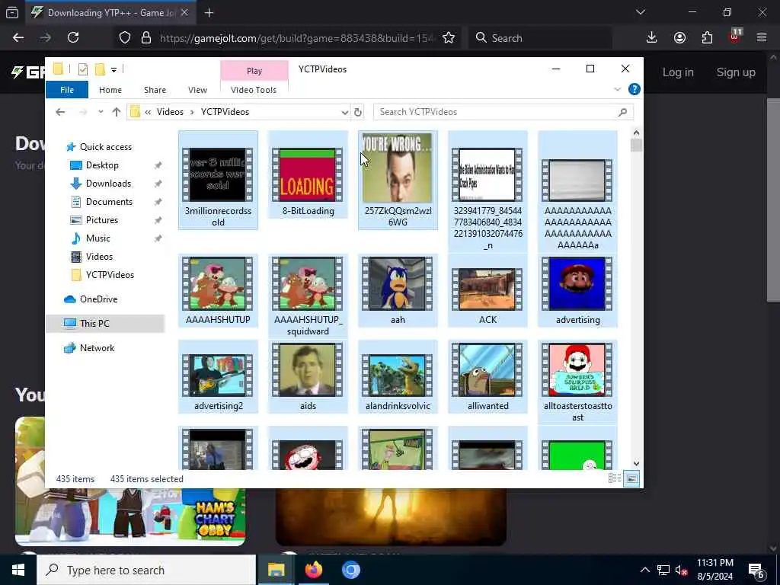Viewport: 780px width, 585px height.
Task: Select the AAAAHSHUTUP_squidward video
Action: tap(308, 296)
